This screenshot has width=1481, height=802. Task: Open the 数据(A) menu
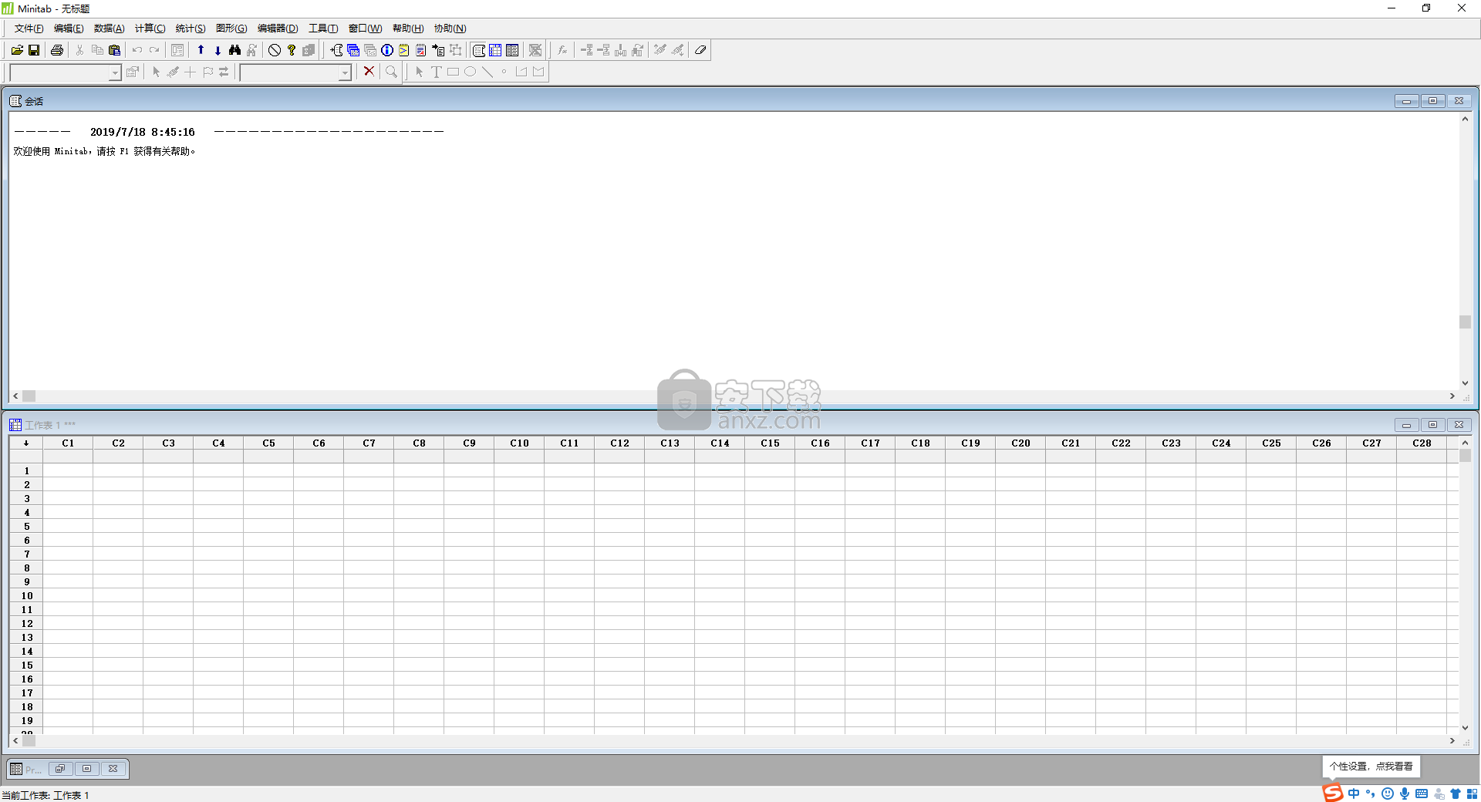109,29
